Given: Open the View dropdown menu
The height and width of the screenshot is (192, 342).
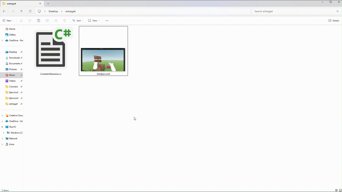Looking at the screenshot, I should point(94,21).
